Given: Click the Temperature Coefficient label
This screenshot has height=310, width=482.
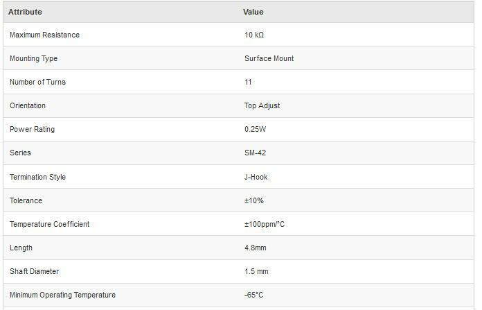Looking at the screenshot, I should [x=49, y=224].
